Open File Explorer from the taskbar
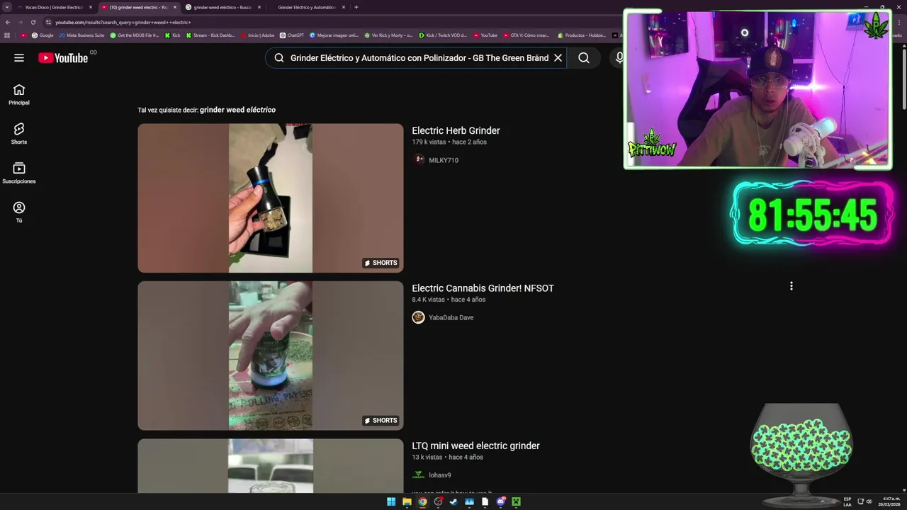 tap(407, 501)
